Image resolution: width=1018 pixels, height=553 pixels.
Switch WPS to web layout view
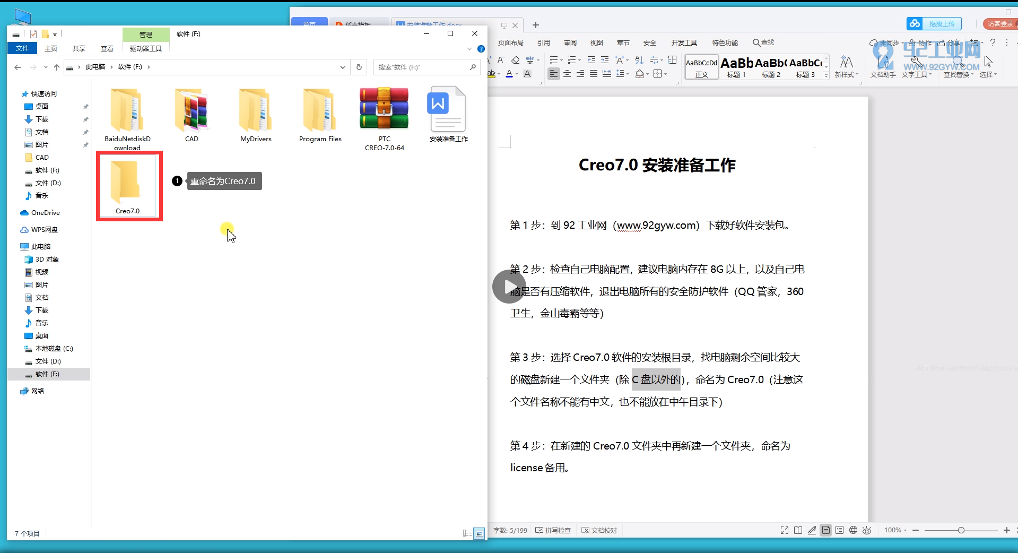click(x=853, y=530)
